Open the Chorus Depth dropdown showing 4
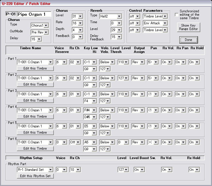Viewport: 212px width, 186px height. pos(78,30)
